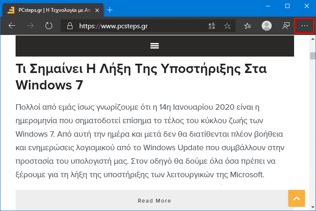316x211 pixels.
Task: Reload the current page
Action: click(48, 26)
